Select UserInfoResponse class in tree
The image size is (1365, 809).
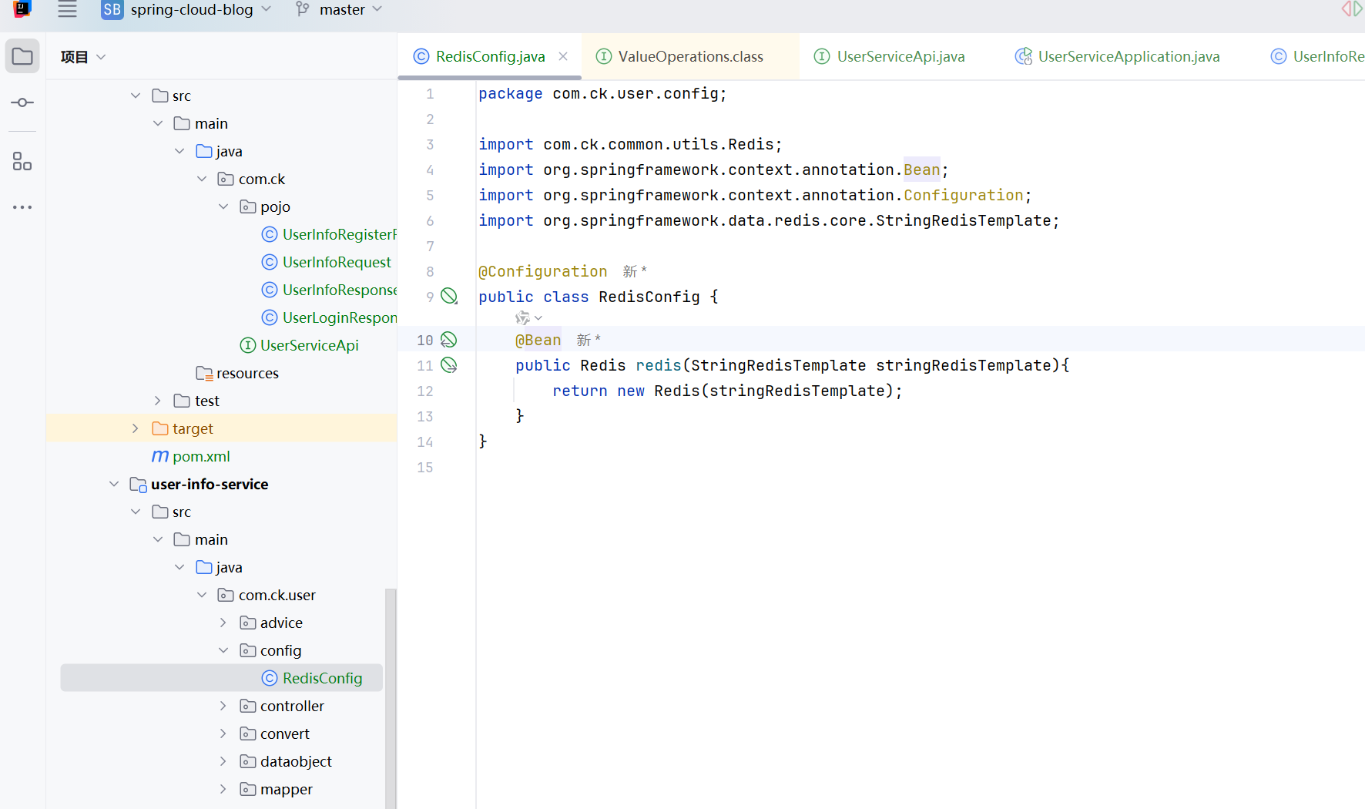pos(330,290)
